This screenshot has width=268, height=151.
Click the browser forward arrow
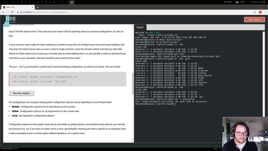[x=8, y=12]
